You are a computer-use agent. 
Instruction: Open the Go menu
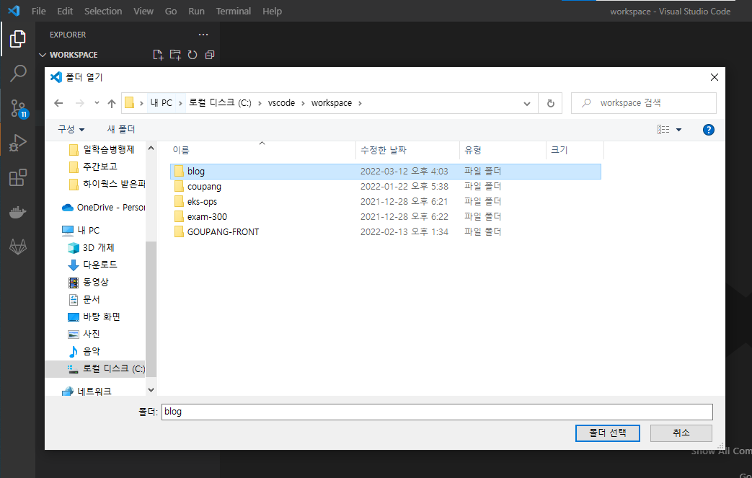[x=171, y=11]
